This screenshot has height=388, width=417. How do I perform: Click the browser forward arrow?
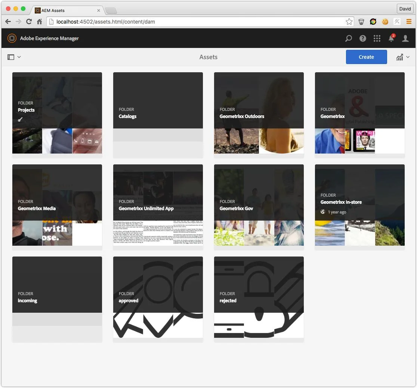click(18, 22)
